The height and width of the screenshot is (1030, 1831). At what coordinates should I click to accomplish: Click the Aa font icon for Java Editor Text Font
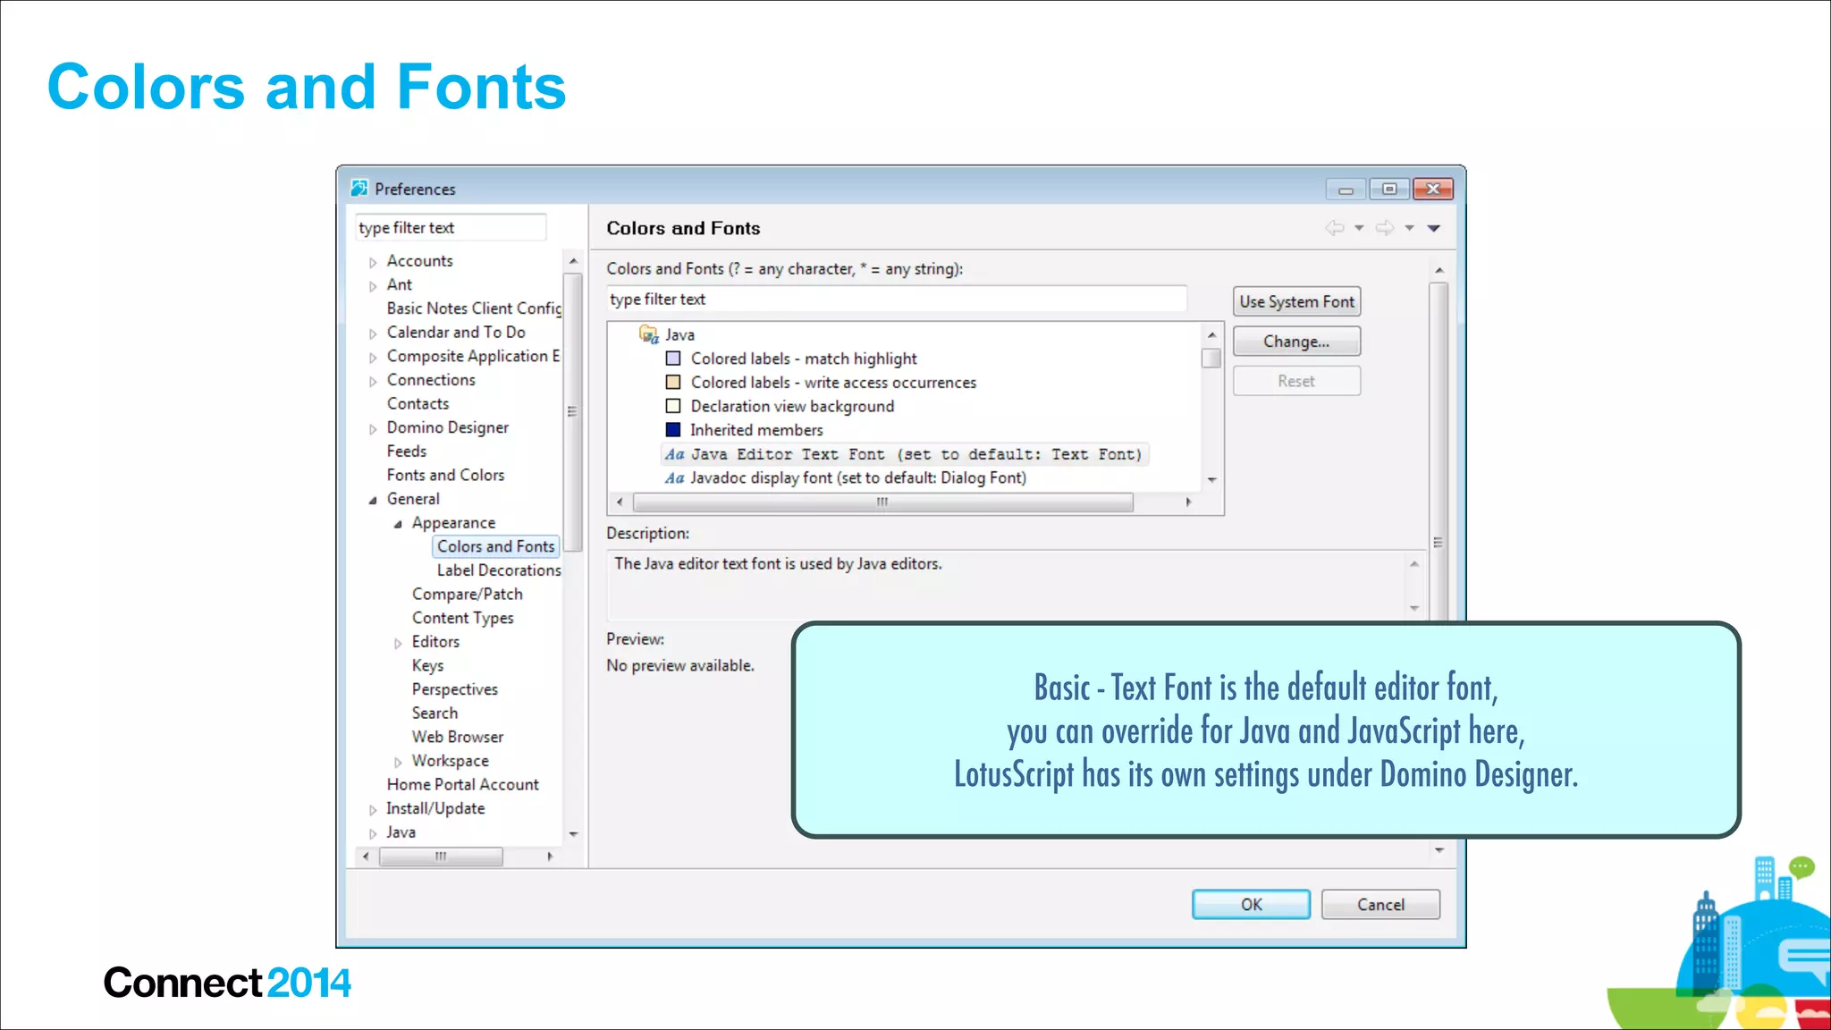tap(674, 454)
